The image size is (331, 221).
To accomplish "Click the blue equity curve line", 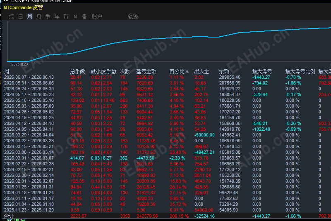I will [x=169, y=38].
